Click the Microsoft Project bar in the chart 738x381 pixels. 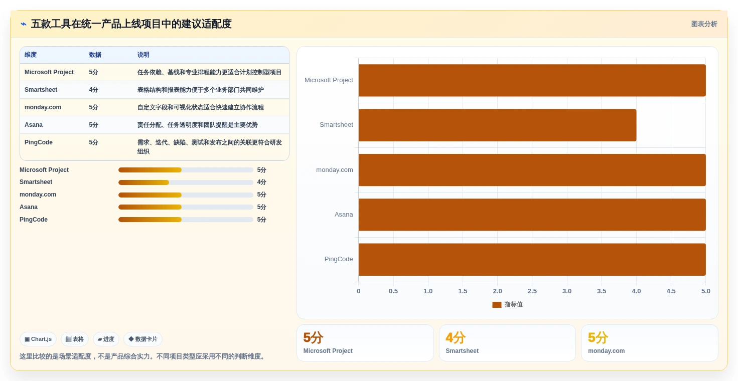[532, 80]
